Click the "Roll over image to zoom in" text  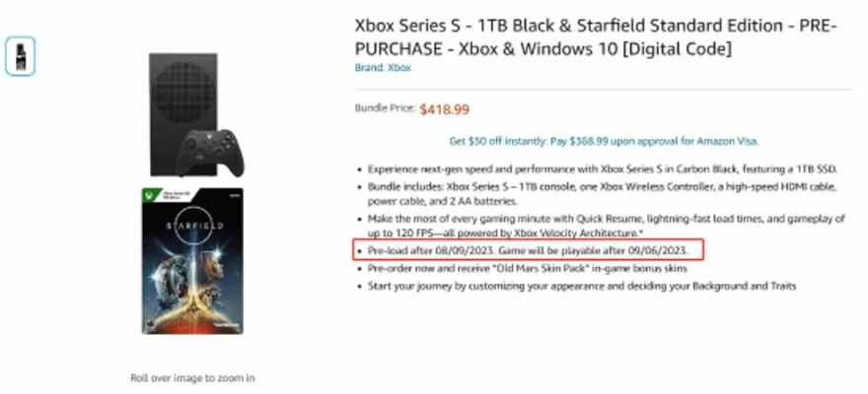[x=193, y=377]
